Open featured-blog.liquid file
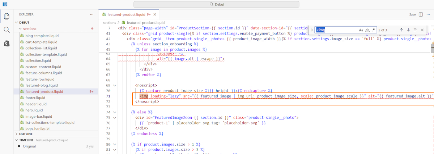 41,85
